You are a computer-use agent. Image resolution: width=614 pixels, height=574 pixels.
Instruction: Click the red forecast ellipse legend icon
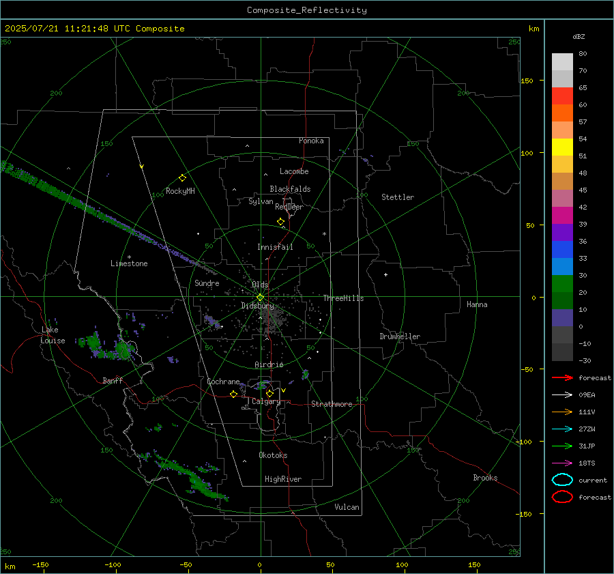(562, 497)
